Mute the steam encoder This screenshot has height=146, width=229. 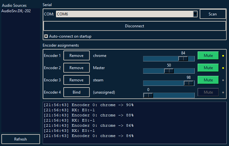[x=208, y=80]
